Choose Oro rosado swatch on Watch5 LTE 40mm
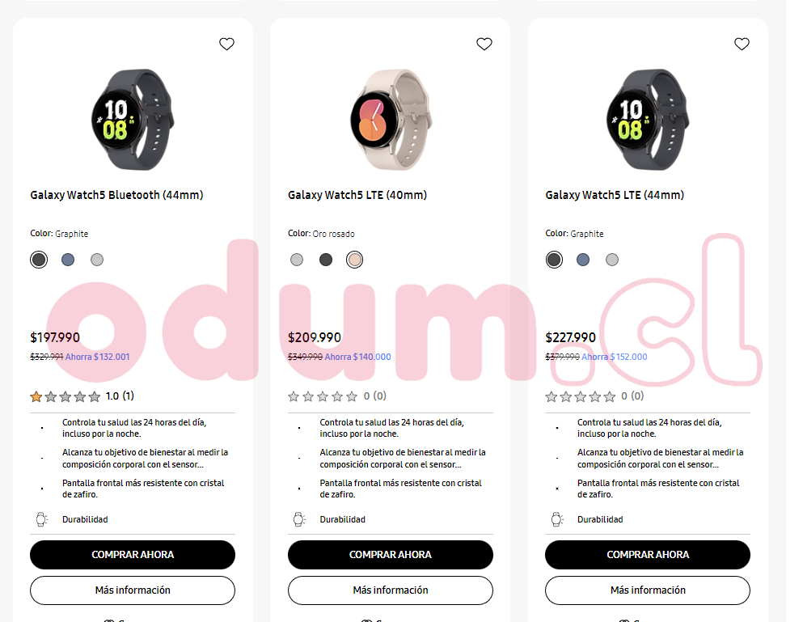 pos(354,260)
